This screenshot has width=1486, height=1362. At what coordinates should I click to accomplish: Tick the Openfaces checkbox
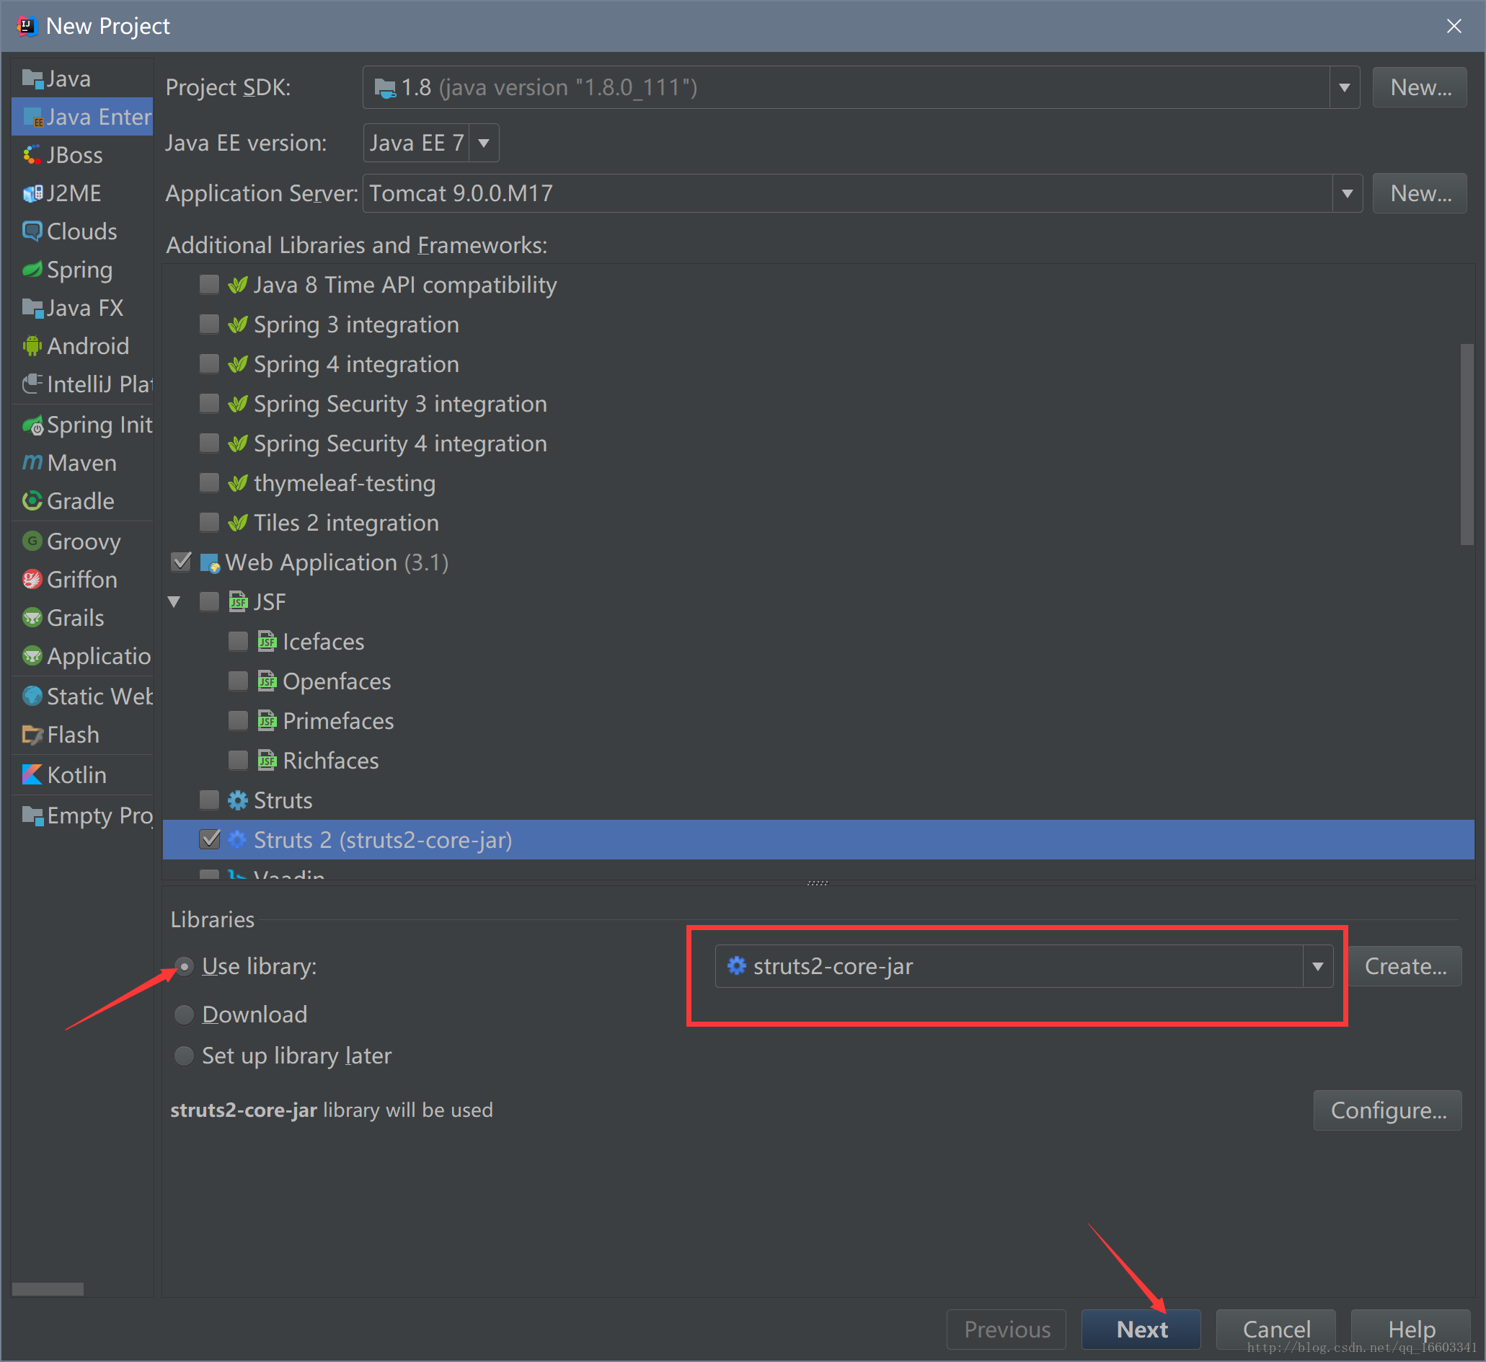(238, 682)
